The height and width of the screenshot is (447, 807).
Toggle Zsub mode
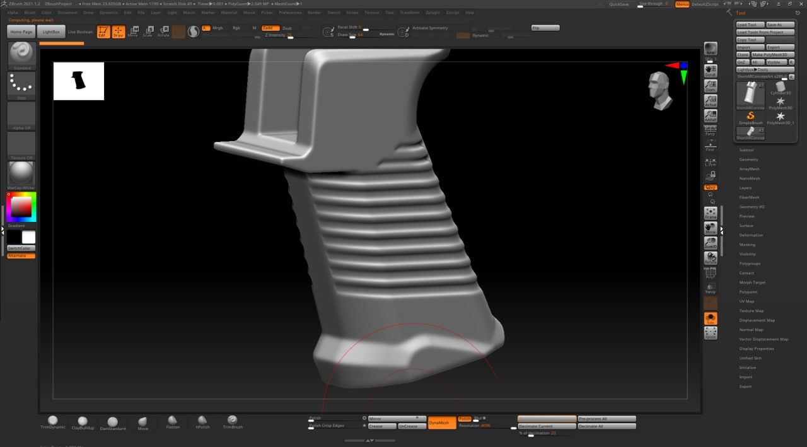pyautogui.click(x=287, y=28)
